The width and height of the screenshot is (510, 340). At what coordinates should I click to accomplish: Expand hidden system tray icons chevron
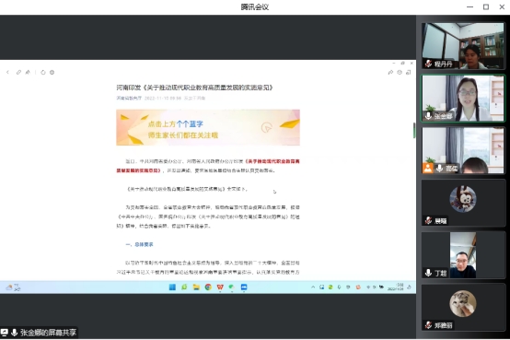tap(313, 287)
